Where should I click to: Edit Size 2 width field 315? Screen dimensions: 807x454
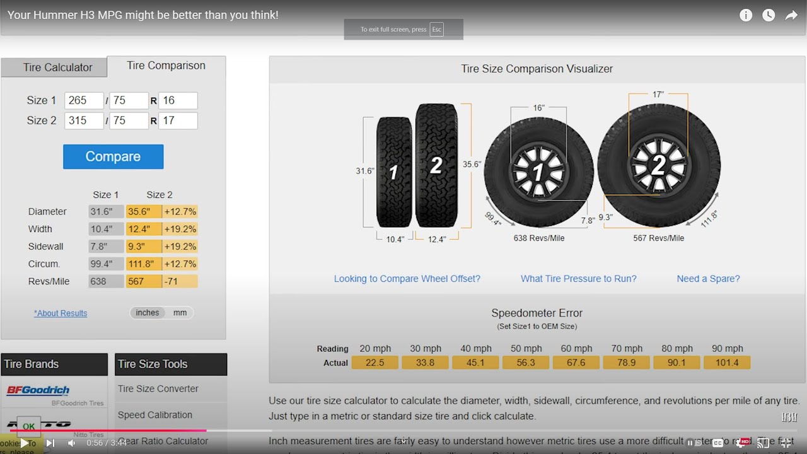[84, 120]
